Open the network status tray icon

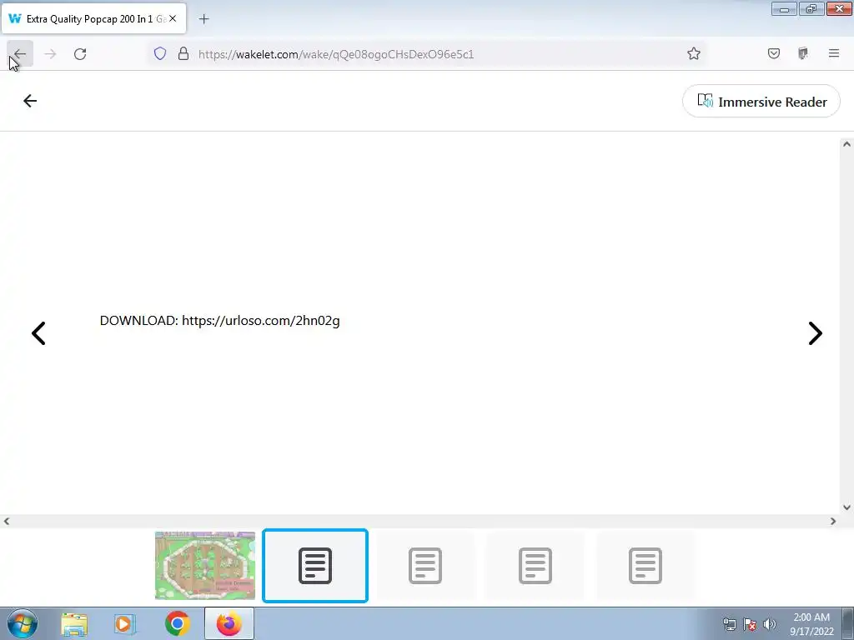[x=729, y=624]
